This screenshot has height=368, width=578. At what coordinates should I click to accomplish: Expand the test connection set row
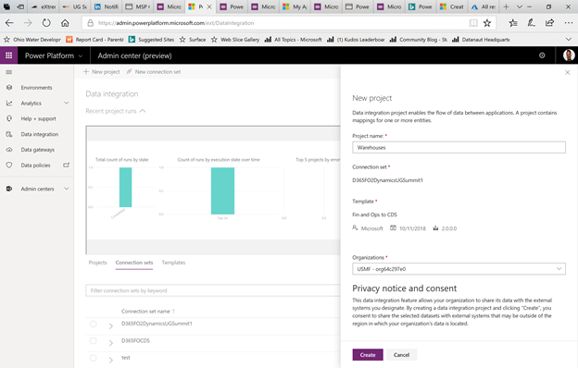[x=110, y=360]
